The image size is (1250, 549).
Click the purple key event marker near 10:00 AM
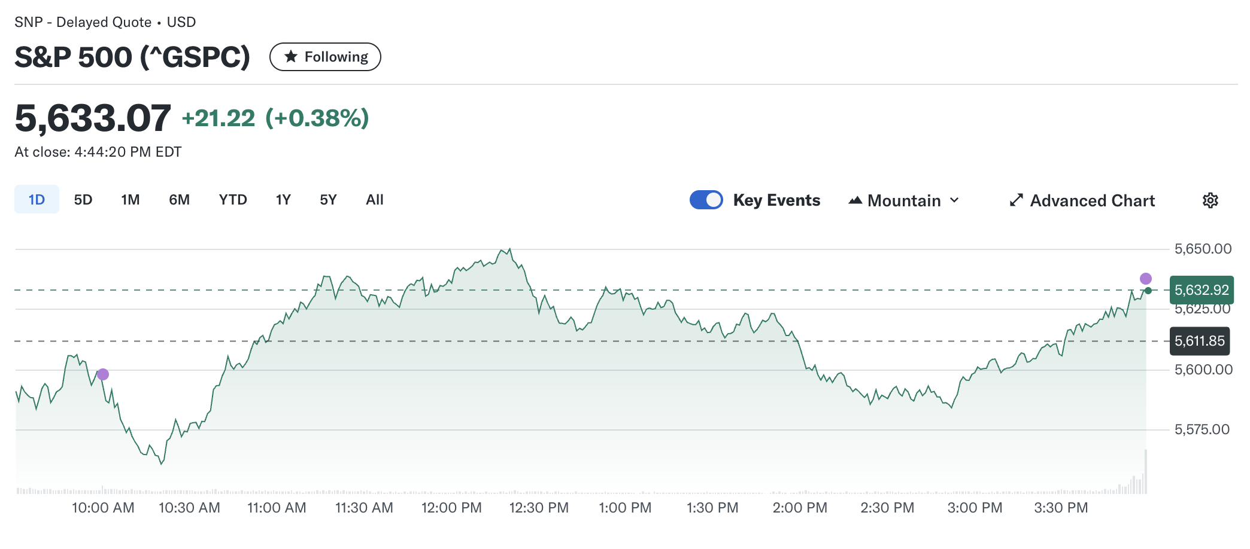coord(103,374)
